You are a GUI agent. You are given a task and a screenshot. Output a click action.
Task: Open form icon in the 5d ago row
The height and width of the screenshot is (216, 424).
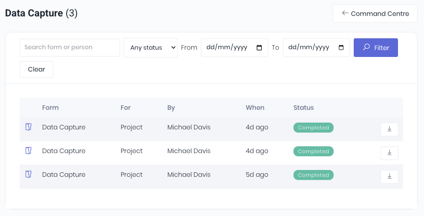(x=28, y=175)
